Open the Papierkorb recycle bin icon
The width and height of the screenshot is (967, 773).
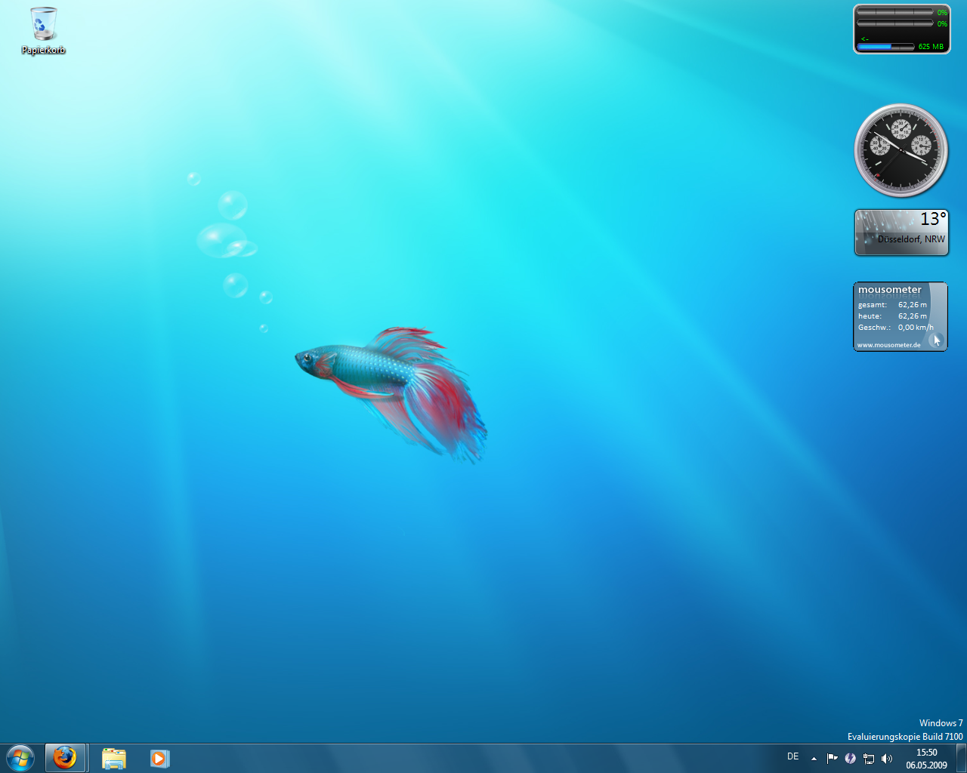[x=43, y=31]
